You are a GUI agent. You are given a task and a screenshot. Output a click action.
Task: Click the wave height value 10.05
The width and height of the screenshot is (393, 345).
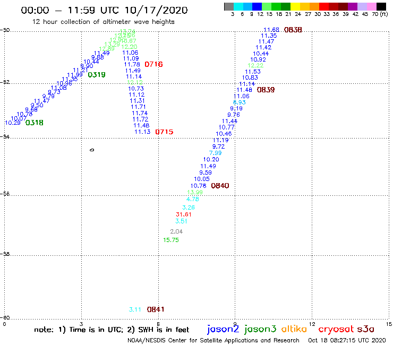tap(202, 179)
